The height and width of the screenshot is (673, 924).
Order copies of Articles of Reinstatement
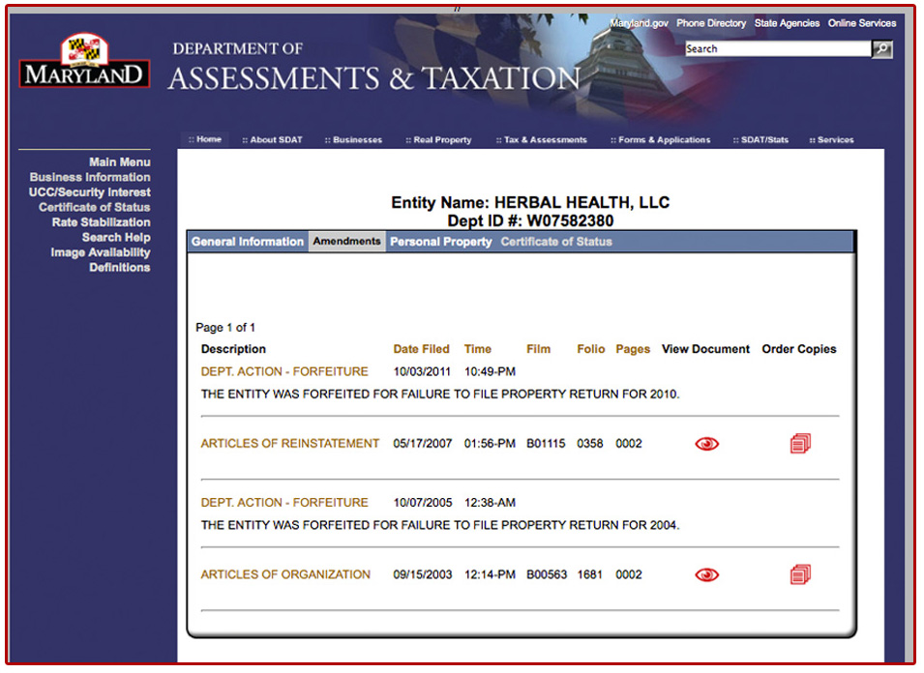(800, 444)
